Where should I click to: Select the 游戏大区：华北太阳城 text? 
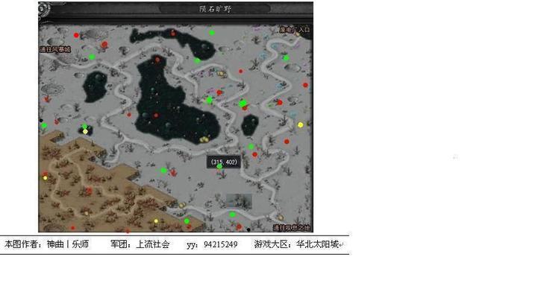pyautogui.click(x=297, y=244)
